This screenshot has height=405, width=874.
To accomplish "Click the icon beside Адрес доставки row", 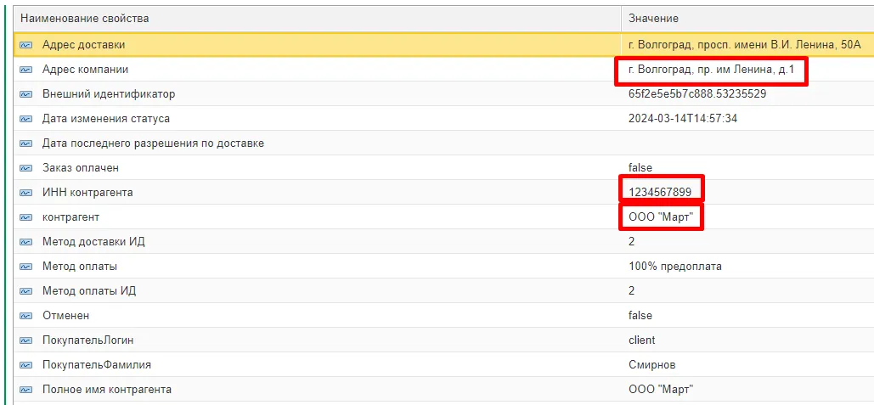I will click(x=26, y=45).
